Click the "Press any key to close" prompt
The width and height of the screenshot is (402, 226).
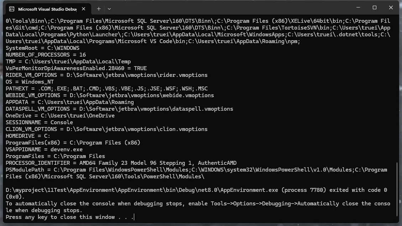coord(69,217)
